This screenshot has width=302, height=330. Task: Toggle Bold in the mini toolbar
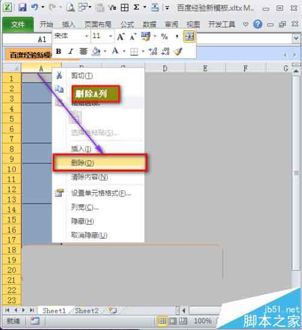pyautogui.click(x=59, y=51)
